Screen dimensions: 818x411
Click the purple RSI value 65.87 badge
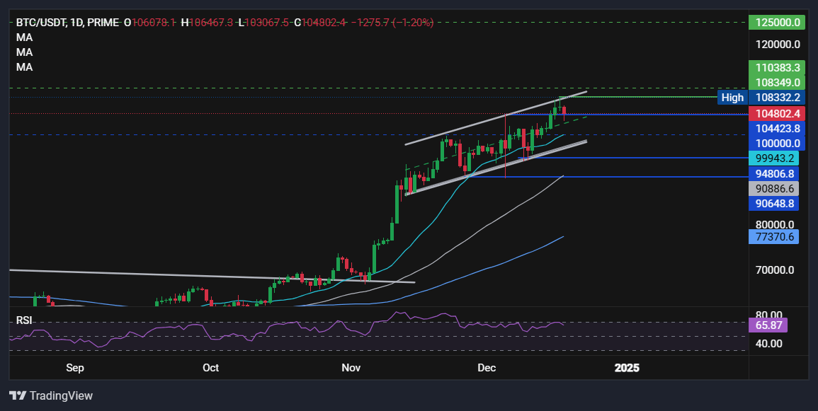click(x=772, y=325)
